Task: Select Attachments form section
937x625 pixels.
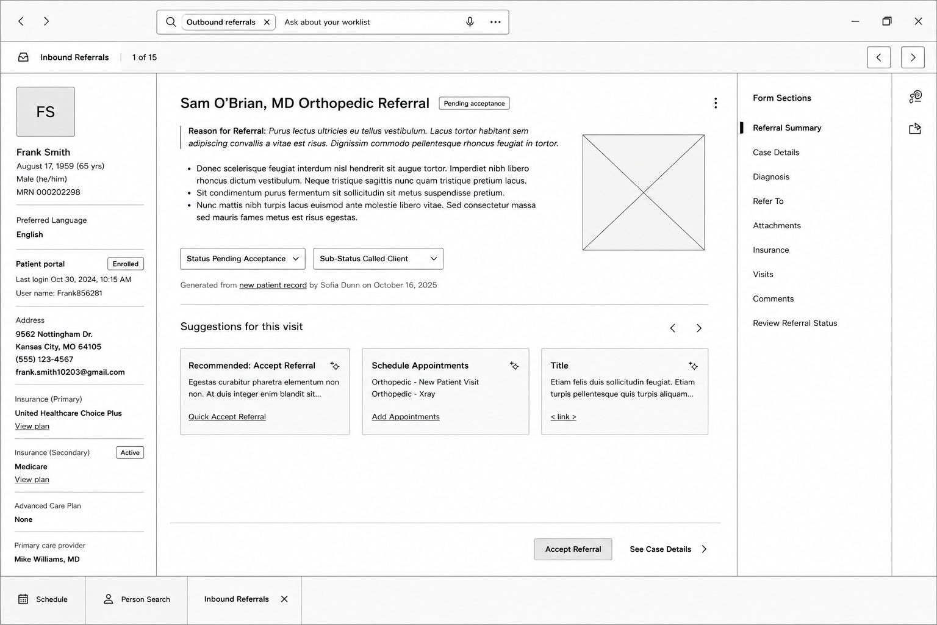Action: 777,226
